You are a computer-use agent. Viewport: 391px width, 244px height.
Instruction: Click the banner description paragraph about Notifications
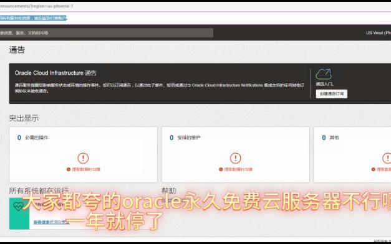click(x=160, y=88)
